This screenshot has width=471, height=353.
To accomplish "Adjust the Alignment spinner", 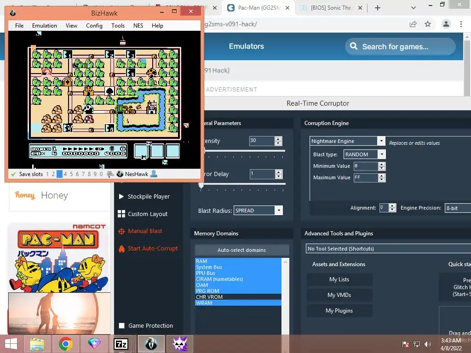I will click(x=392, y=208).
